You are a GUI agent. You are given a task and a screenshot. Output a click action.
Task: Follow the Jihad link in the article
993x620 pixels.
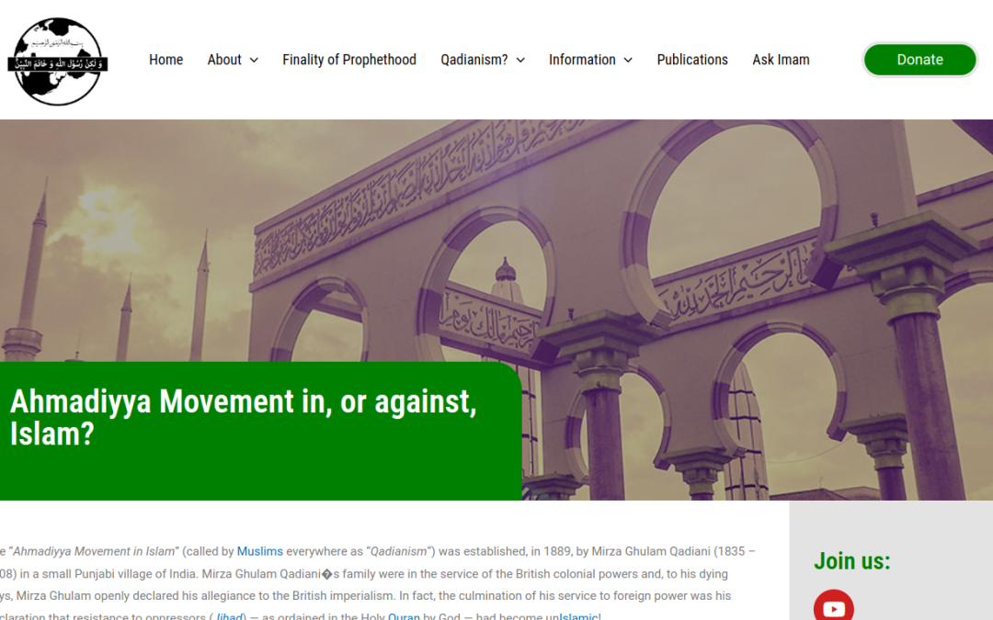229,615
